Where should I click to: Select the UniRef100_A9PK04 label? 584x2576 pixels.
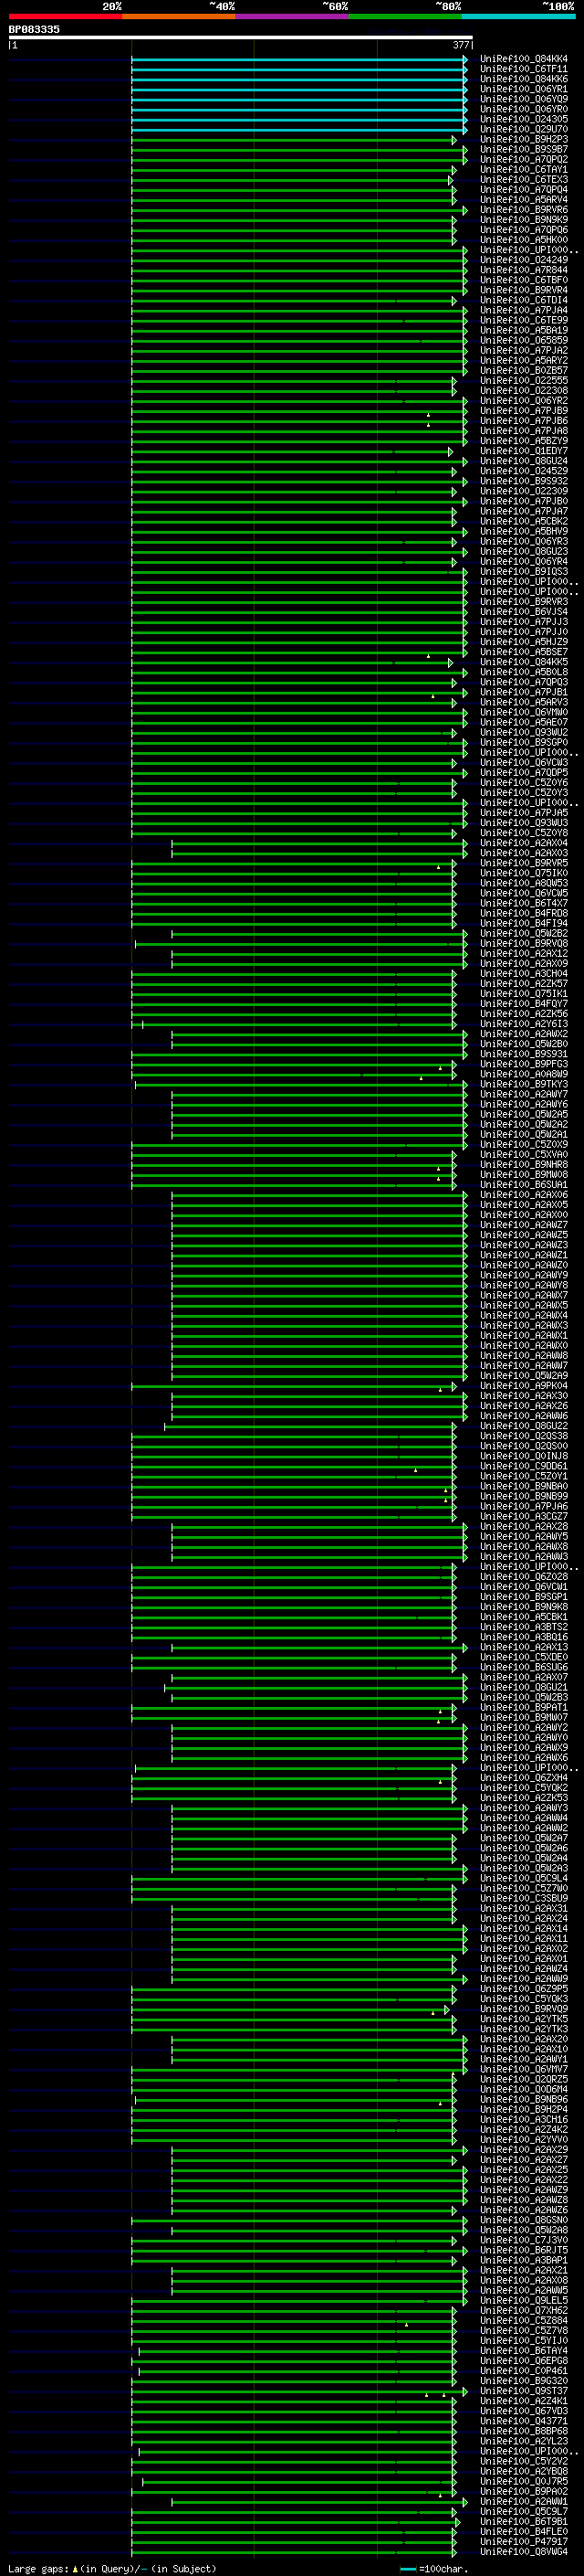pyautogui.click(x=523, y=1385)
